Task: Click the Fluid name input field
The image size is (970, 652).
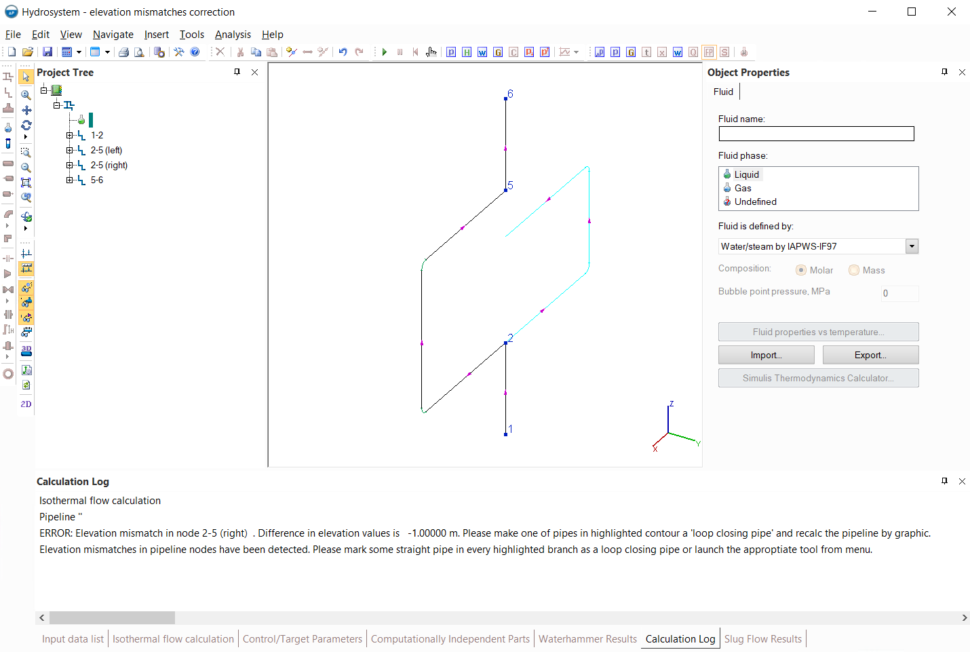Action: [816, 134]
